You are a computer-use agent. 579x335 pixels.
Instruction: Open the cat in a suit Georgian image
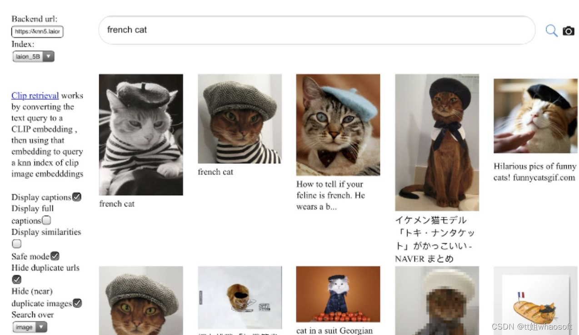[x=338, y=294]
